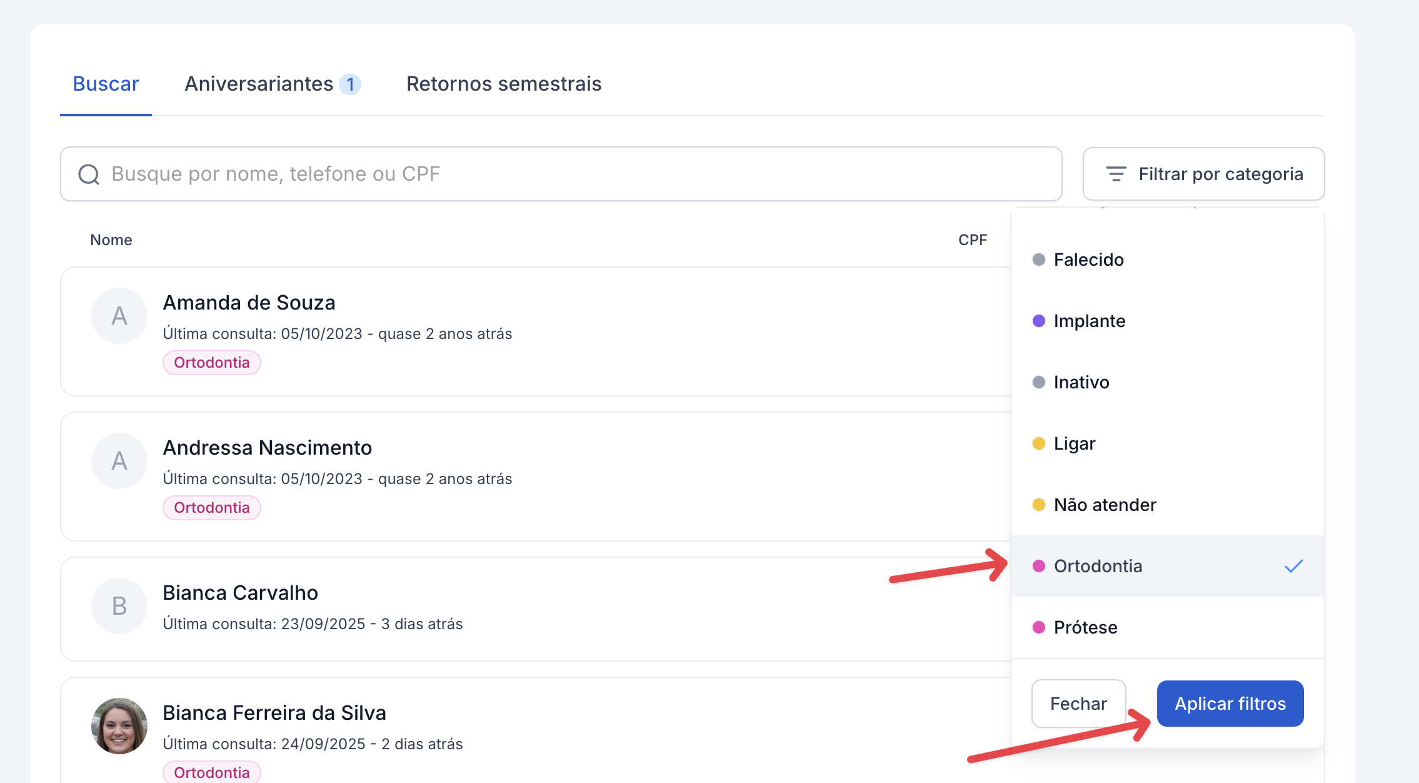Open Filtrar por categoria dropdown
The width and height of the screenshot is (1419, 783).
pos(1203,174)
